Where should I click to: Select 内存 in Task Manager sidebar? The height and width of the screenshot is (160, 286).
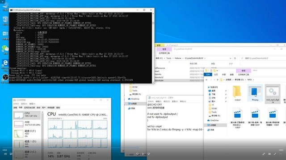click(x=27, y=124)
